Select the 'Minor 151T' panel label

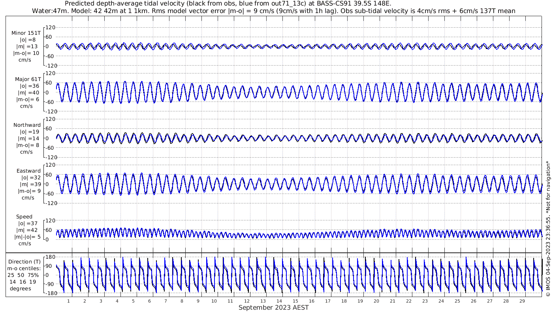pyautogui.click(x=26, y=33)
